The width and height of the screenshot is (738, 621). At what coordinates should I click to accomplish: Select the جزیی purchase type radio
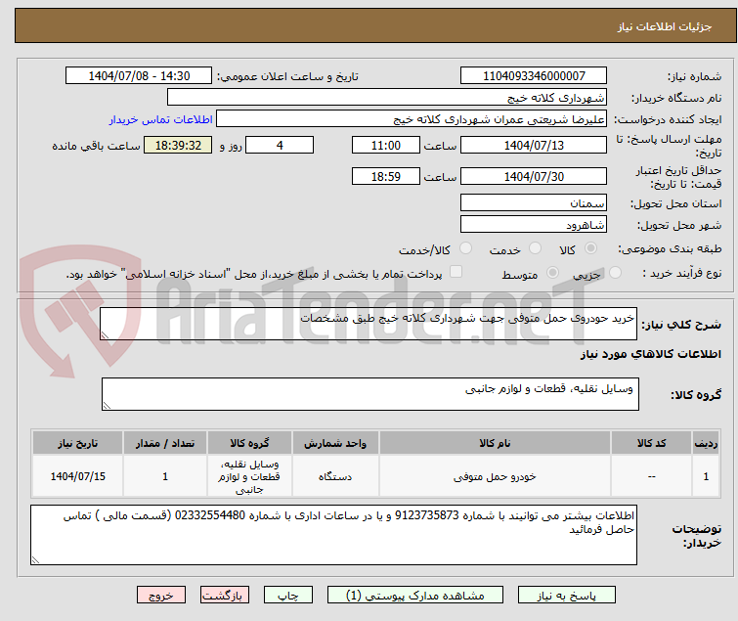615,273
